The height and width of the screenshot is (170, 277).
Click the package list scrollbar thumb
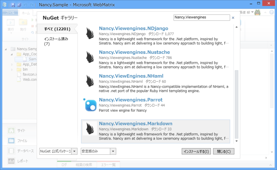[236, 104]
